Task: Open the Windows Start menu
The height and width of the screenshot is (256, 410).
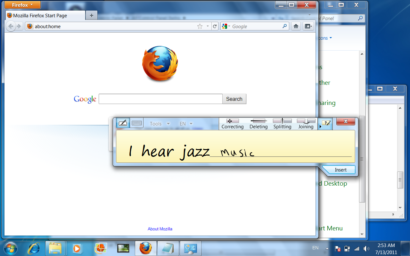Action: coord(10,248)
